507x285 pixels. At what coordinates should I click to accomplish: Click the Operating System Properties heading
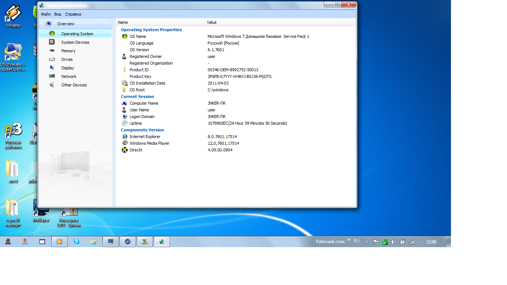point(151,30)
